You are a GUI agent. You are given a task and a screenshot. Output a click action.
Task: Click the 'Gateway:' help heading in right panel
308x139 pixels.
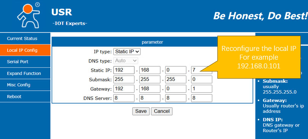tap(275, 100)
